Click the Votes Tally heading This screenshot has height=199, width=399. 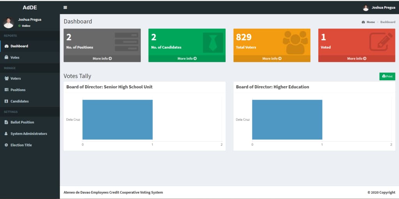(77, 76)
